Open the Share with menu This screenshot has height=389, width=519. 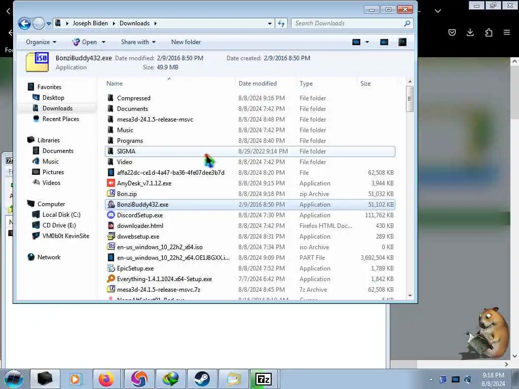(138, 42)
